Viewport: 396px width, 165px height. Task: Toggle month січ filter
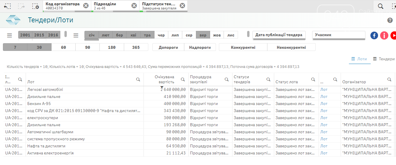click(x=91, y=35)
